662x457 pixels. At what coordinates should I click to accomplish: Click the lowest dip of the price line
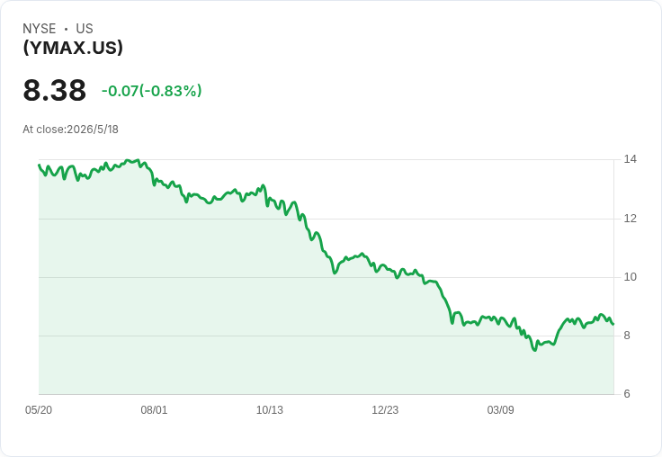(535, 350)
